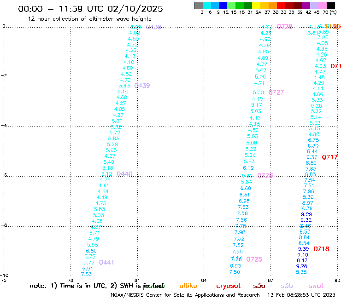
Task: Select the 6.91 wave height value
Action: [x=88, y=269]
